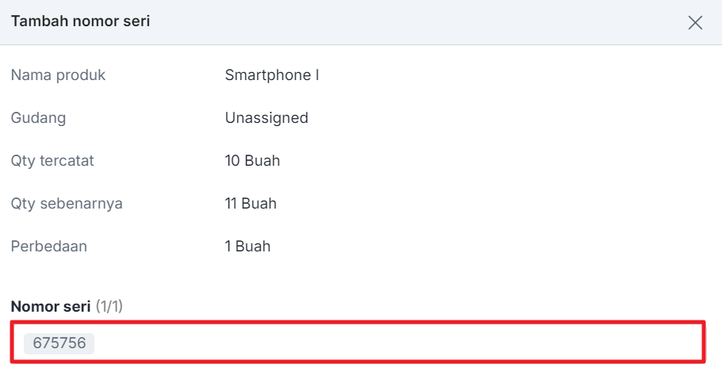Click the Tambah nomor seri dialog title
Image resolution: width=722 pixels, height=391 pixels.
[80, 21]
